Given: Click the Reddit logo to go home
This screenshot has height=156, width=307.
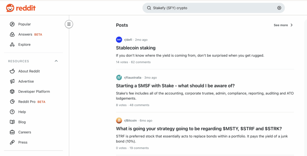Looking at the screenshot, I should point(21,8).
